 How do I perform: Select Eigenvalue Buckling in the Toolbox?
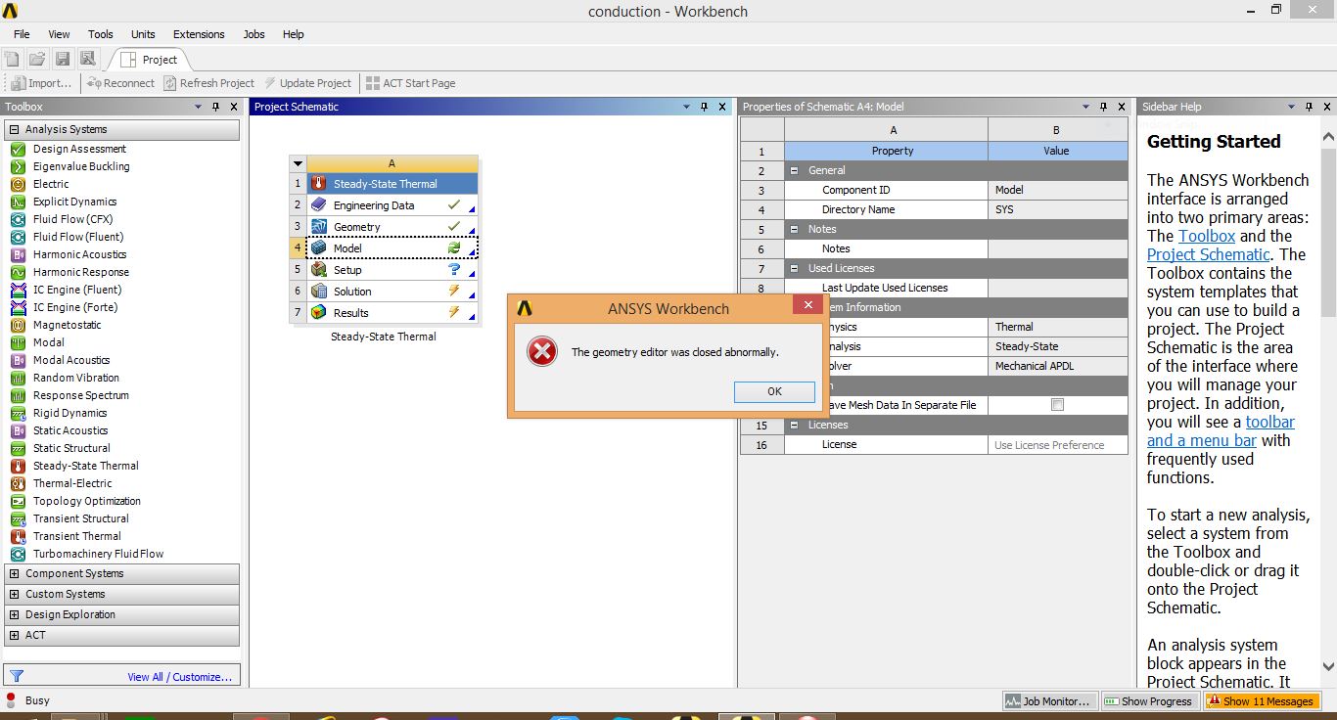point(81,166)
